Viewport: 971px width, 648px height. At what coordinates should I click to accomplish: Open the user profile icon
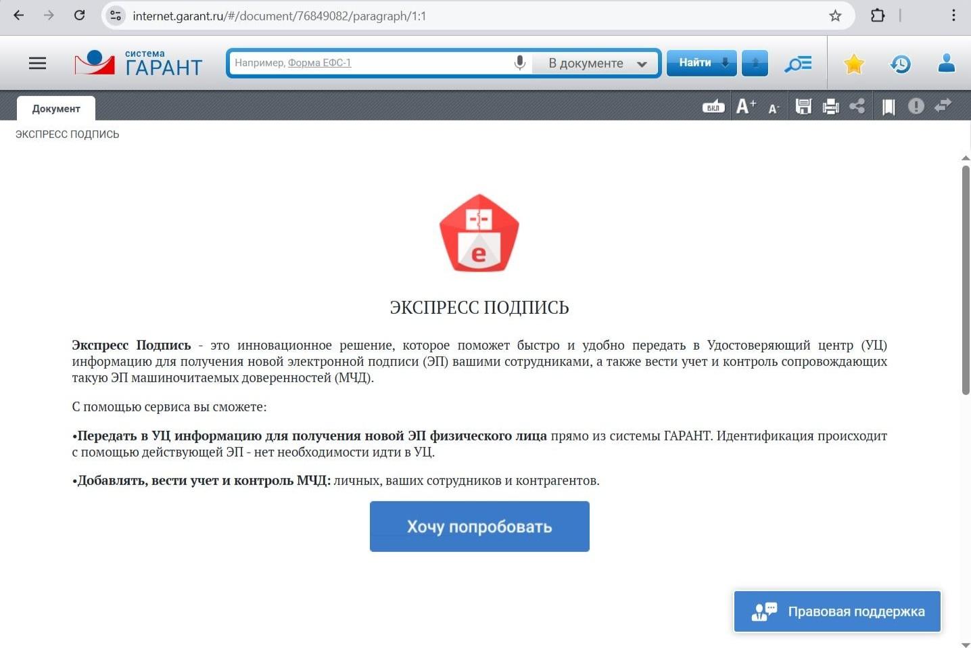pyautogui.click(x=947, y=63)
